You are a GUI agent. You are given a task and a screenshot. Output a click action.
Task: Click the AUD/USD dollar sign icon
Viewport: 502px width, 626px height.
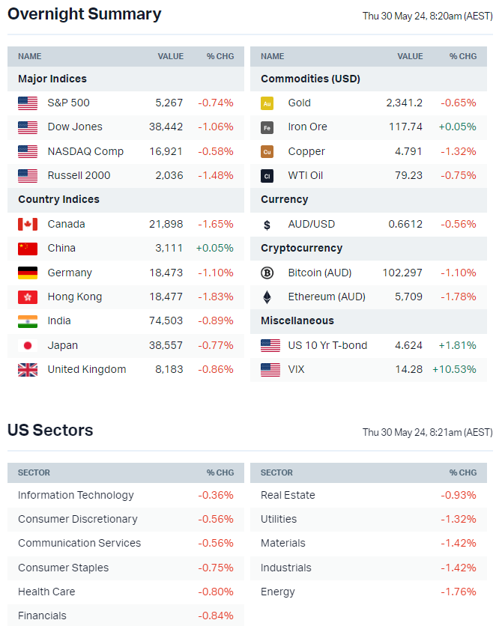[x=267, y=224]
